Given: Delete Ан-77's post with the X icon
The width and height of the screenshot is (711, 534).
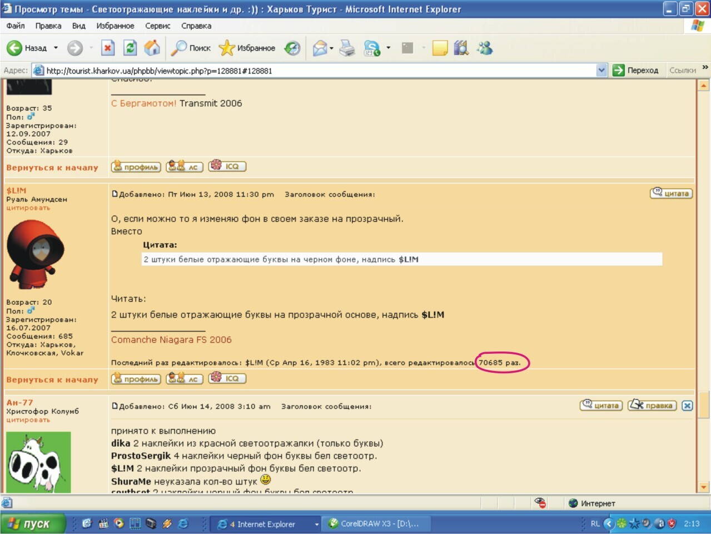Looking at the screenshot, I should pyautogui.click(x=687, y=406).
